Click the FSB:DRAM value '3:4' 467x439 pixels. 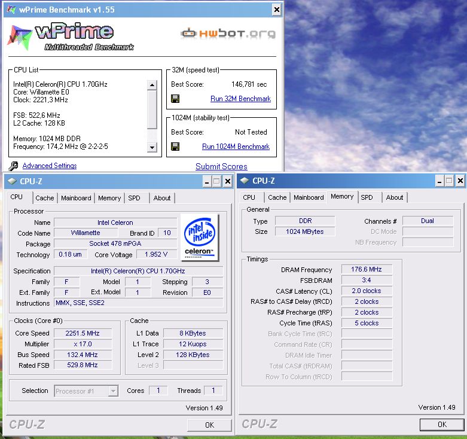click(367, 280)
